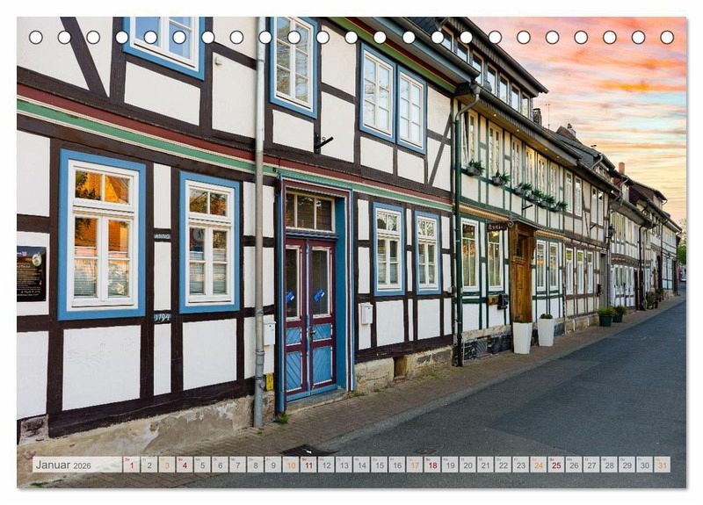Image resolution: width=703 pixels, height=505 pixels.
Task: Click the white planter pot on sidewalk
Action: click(x=522, y=336)
